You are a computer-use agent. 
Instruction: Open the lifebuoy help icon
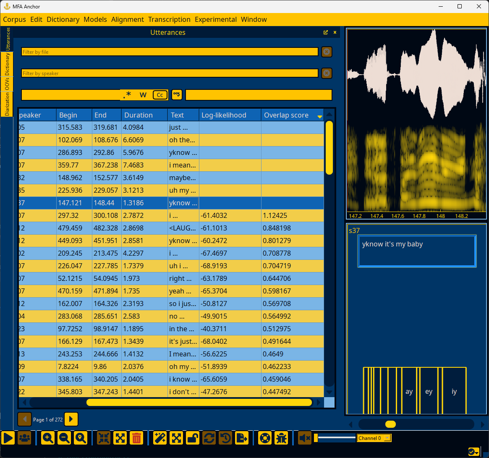(265, 438)
